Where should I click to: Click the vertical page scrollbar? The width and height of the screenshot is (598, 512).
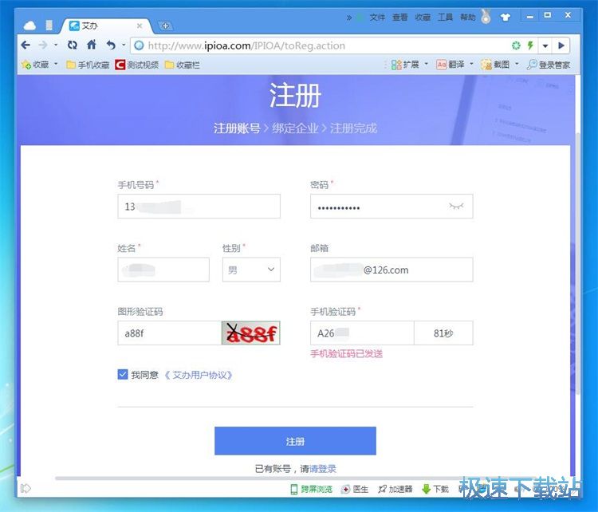click(577, 263)
